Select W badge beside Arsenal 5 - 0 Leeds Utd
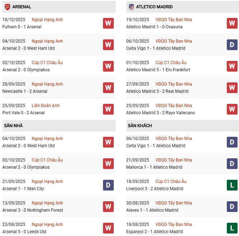Screen dimensions: 239x236 tap(108, 228)
